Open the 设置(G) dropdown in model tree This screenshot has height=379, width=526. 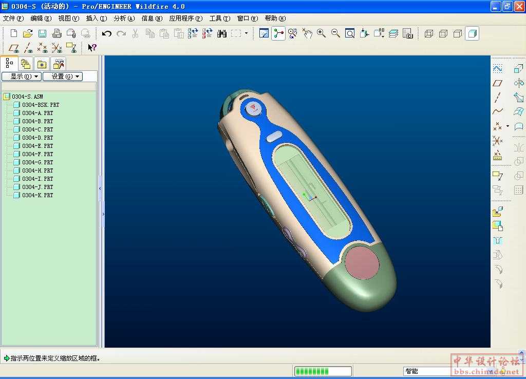point(63,77)
